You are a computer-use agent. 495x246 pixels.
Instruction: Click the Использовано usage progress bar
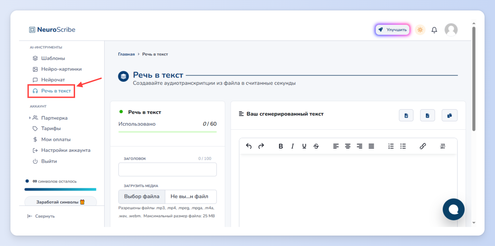(x=167, y=132)
